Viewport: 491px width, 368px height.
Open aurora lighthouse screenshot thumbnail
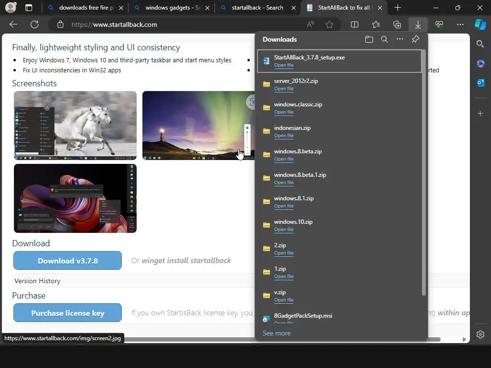[x=199, y=126]
